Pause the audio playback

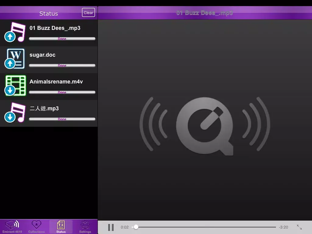(111, 227)
